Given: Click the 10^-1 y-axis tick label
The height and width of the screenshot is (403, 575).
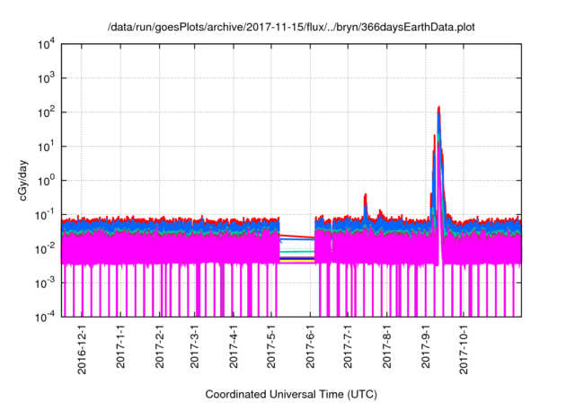Looking at the screenshot, I should tap(45, 215).
